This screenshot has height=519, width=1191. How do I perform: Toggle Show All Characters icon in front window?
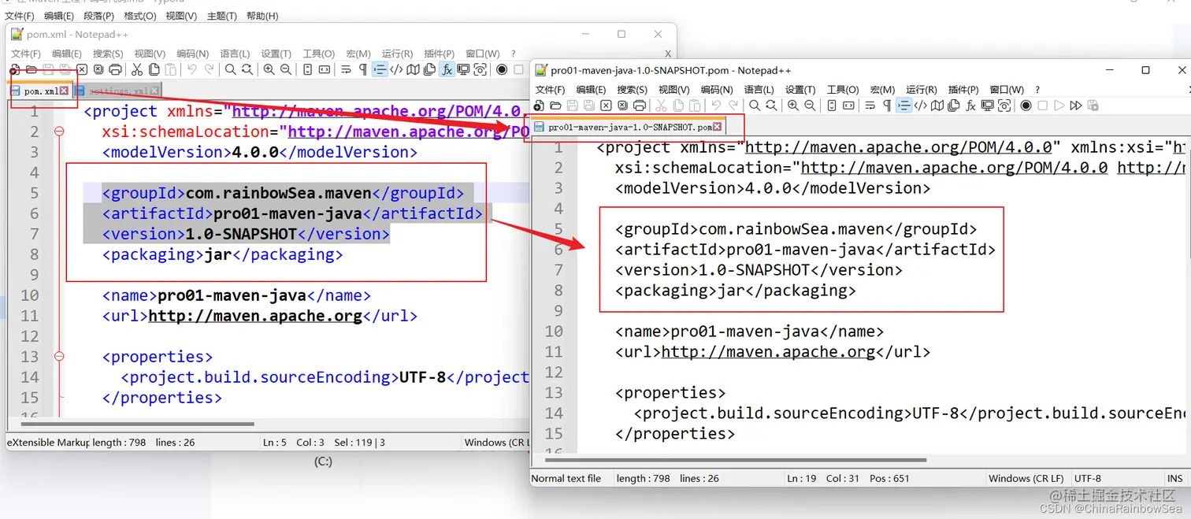pyautogui.click(x=887, y=106)
